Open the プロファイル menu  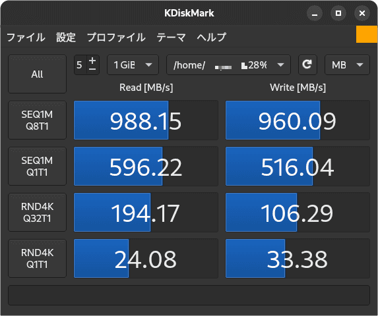tap(116, 38)
